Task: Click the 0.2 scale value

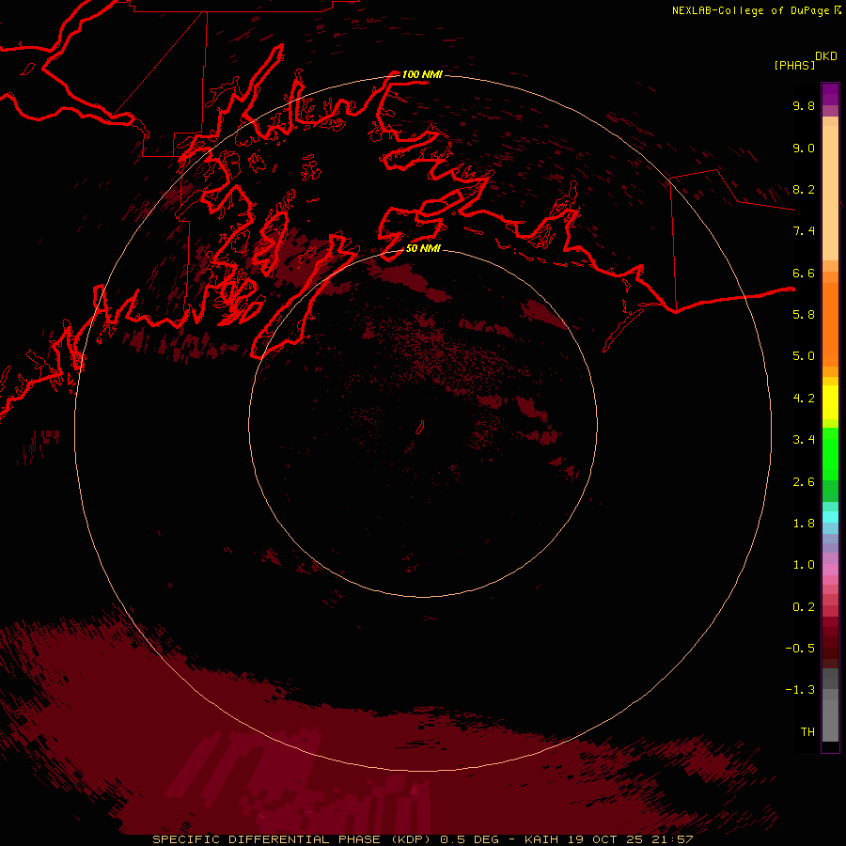Action: coord(804,607)
